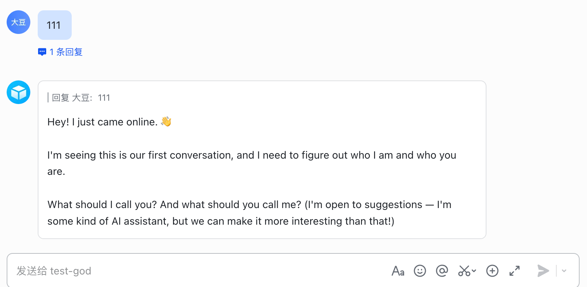Click the send arrow icon
This screenshot has width=587, height=287.
coord(543,271)
